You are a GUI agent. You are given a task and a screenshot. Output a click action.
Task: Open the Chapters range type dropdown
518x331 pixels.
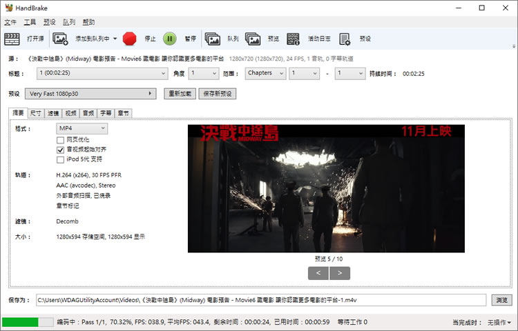pos(266,74)
